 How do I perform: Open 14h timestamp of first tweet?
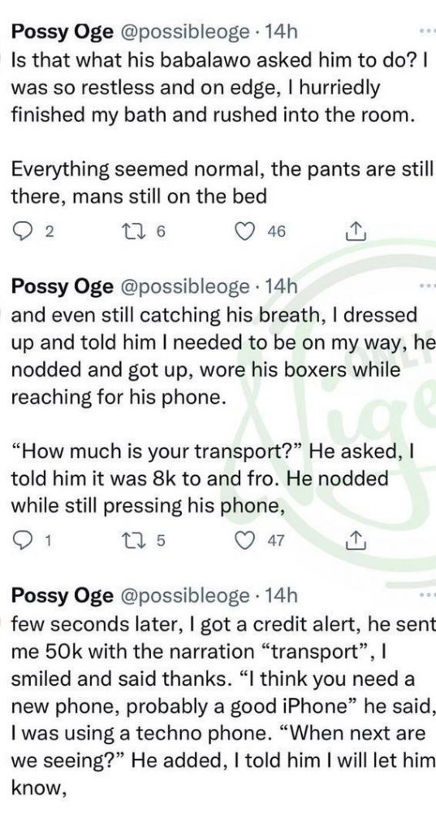click(281, 33)
